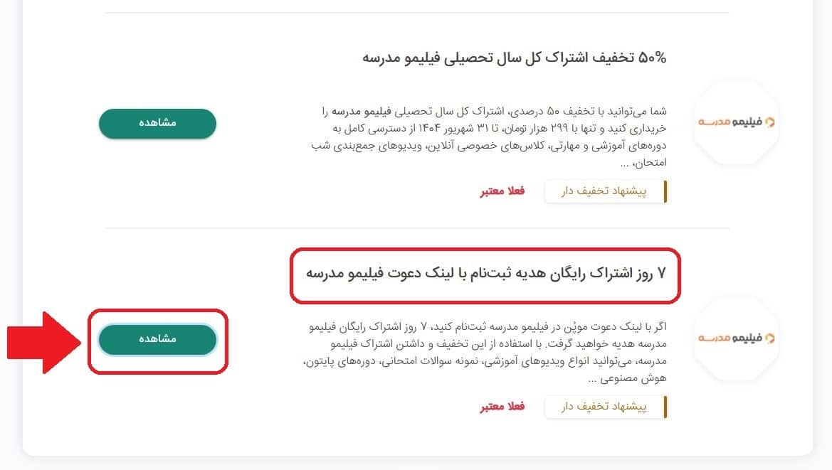This screenshot has width=832, height=470.
Task: Click the 'فعلا معتبر' status on the 7-day offer
Action: coord(502,407)
